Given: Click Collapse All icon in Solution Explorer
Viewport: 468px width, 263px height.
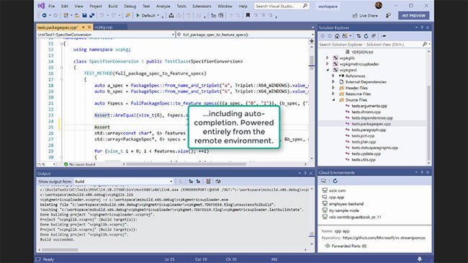Looking at the screenshot, I should pyautogui.click(x=374, y=36).
